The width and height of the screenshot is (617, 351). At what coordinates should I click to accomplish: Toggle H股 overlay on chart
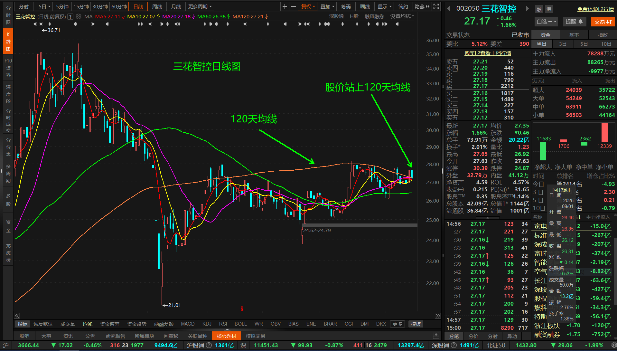[354, 16]
